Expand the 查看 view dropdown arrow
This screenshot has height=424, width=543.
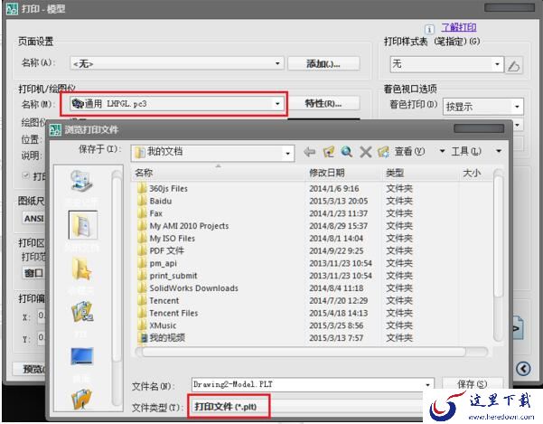tap(442, 151)
